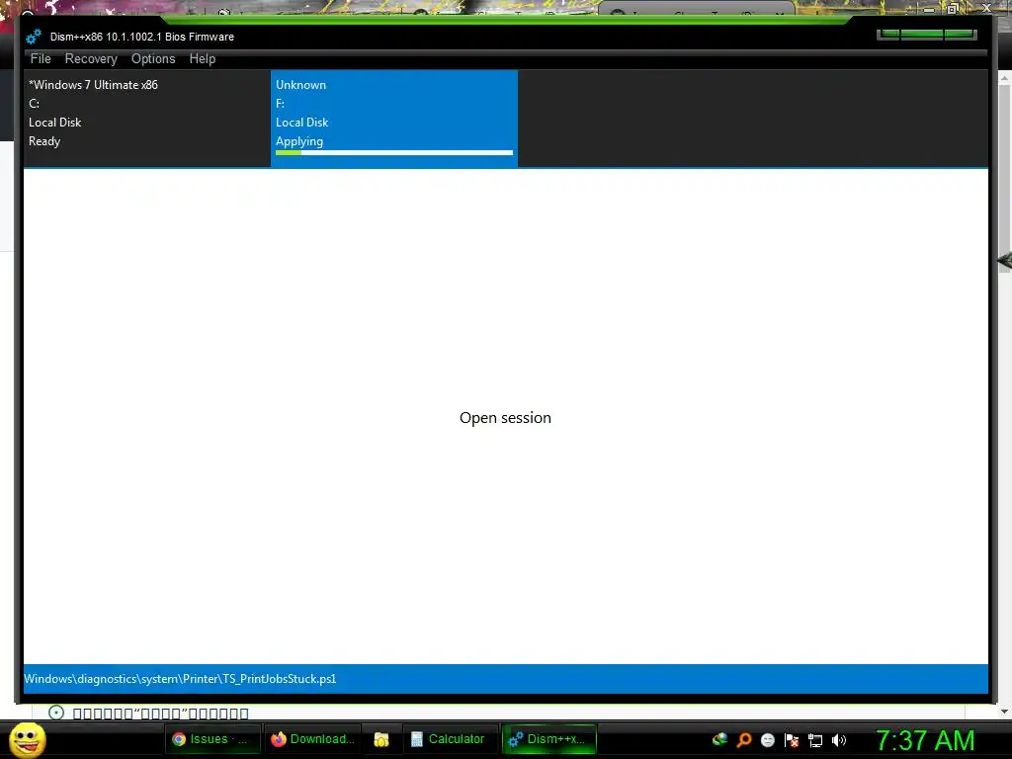Image resolution: width=1012 pixels, height=759 pixels.
Task: Open network tray icon
Action: tap(815, 740)
